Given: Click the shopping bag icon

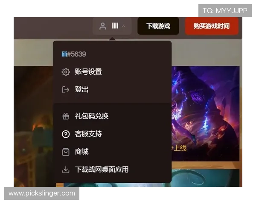Looking at the screenshot, I should tap(66, 152).
